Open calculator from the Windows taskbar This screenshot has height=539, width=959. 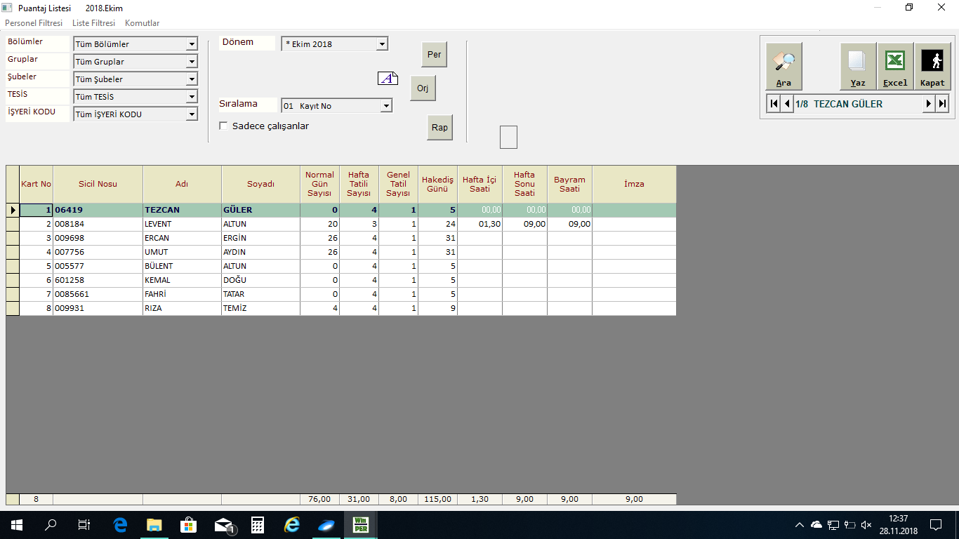coord(258,524)
